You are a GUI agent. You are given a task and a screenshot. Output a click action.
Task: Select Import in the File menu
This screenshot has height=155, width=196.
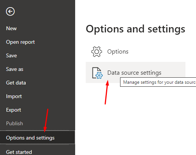click(x=14, y=97)
